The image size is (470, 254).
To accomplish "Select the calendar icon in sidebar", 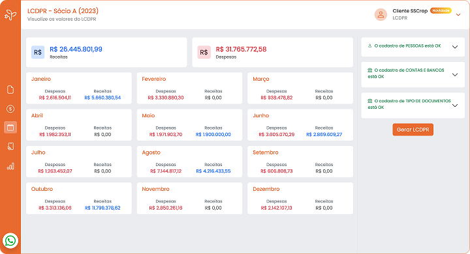I will pyautogui.click(x=10, y=128).
